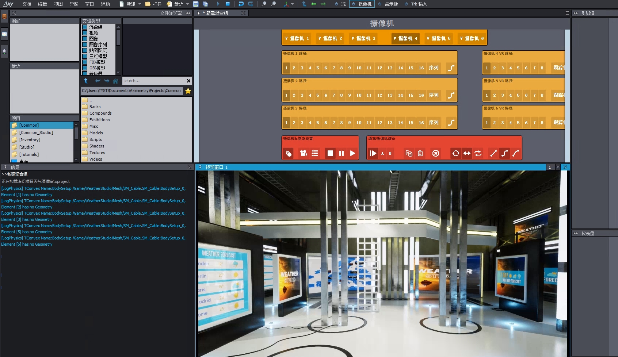The image size is (618, 357).
Task: Click the second magnifier zoom icon
Action: (x=274, y=4)
